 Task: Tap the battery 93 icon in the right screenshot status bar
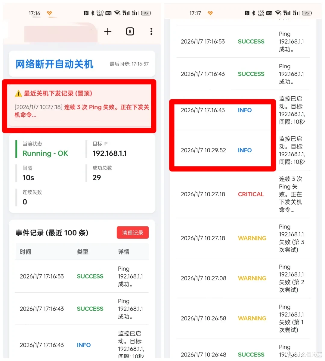click(307, 13)
